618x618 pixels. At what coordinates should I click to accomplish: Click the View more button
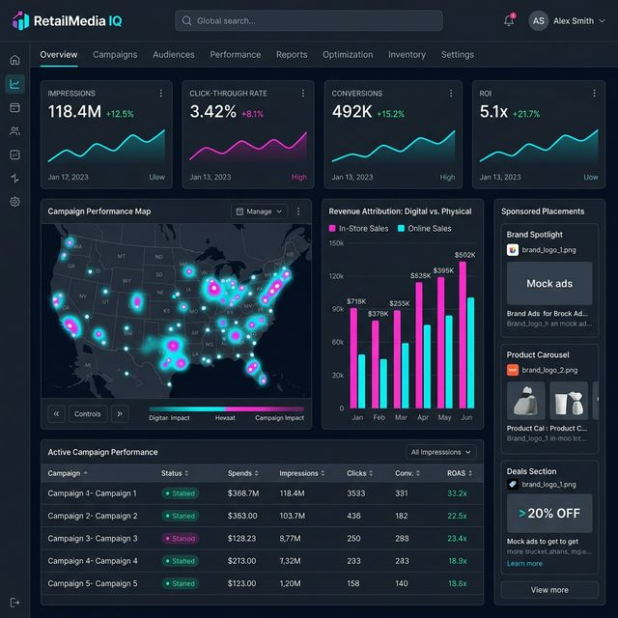pyautogui.click(x=549, y=590)
